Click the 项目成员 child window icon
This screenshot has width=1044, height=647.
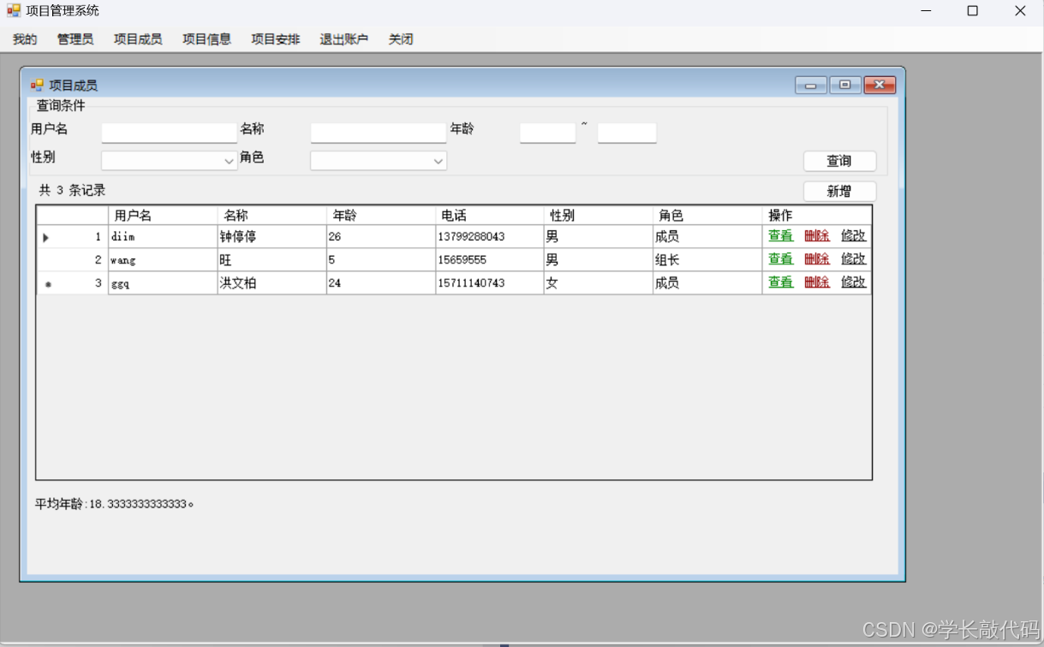coord(37,85)
